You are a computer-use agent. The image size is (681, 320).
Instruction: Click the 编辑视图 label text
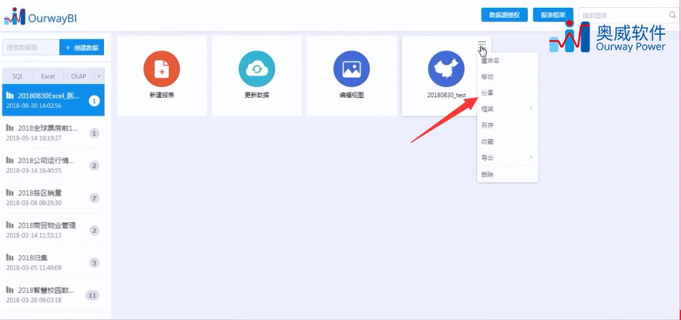(x=352, y=95)
